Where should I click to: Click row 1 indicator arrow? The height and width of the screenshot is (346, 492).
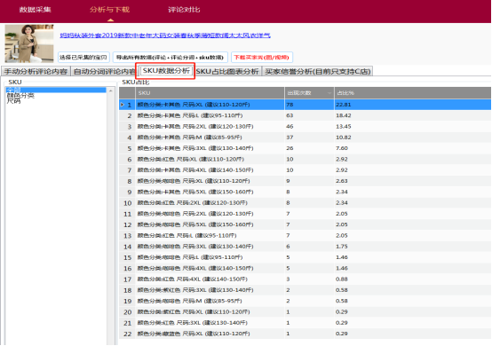(123, 105)
